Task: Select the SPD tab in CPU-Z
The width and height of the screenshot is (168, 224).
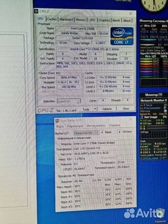Action: [x=92, y=20]
